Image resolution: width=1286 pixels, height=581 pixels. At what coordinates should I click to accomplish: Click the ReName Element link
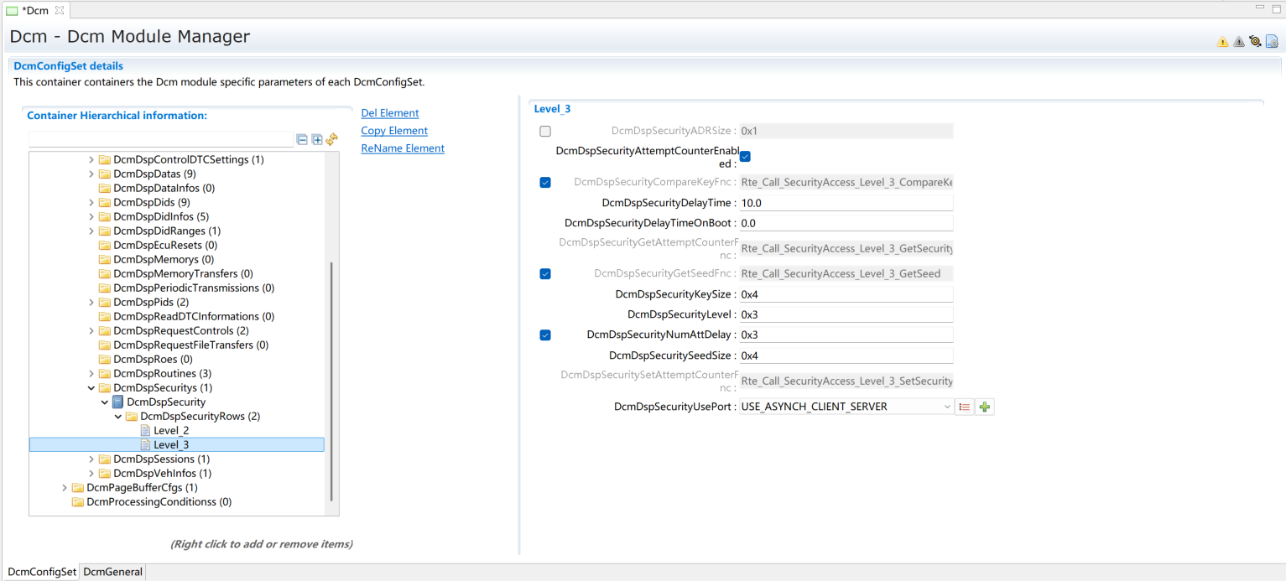pyautogui.click(x=402, y=148)
